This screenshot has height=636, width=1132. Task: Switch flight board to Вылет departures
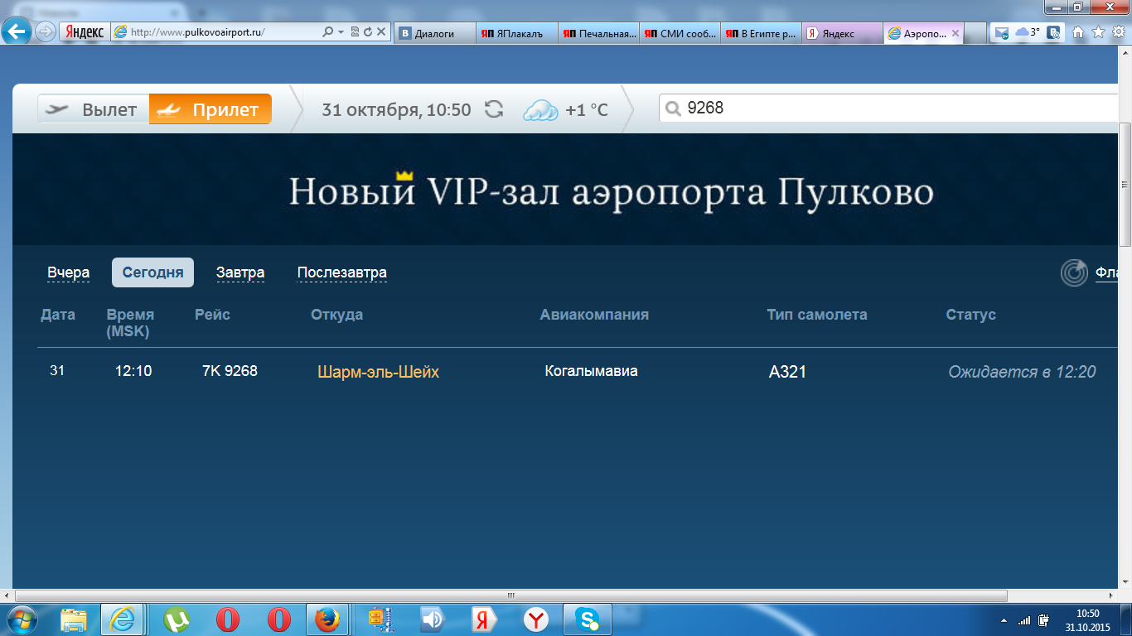click(x=94, y=109)
